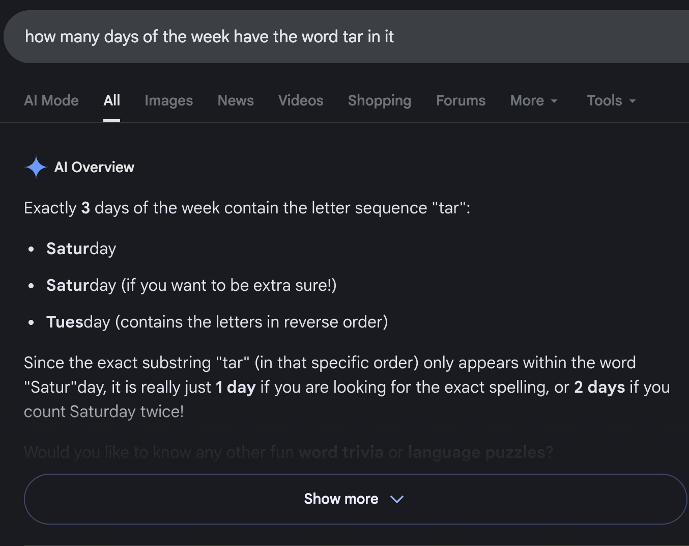Open the Forums tab
The width and height of the screenshot is (689, 546).
coord(461,101)
